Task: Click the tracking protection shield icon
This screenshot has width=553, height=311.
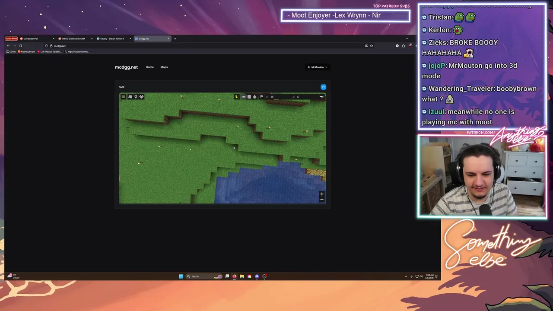Action: [x=46, y=46]
